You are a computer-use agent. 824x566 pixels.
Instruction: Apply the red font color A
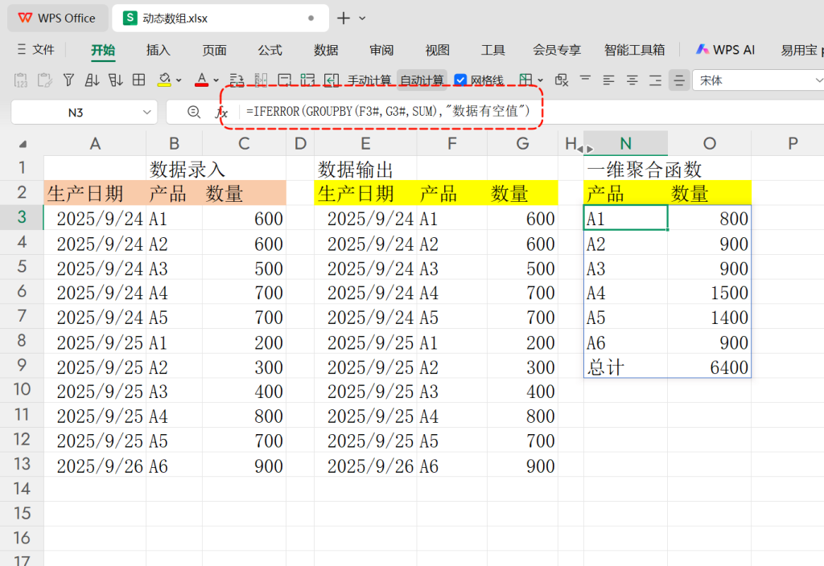pos(201,80)
